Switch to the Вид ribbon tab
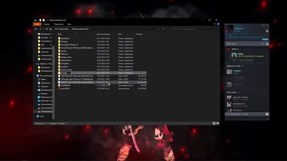Screen dimensions: 287x161 pos(69,24)
